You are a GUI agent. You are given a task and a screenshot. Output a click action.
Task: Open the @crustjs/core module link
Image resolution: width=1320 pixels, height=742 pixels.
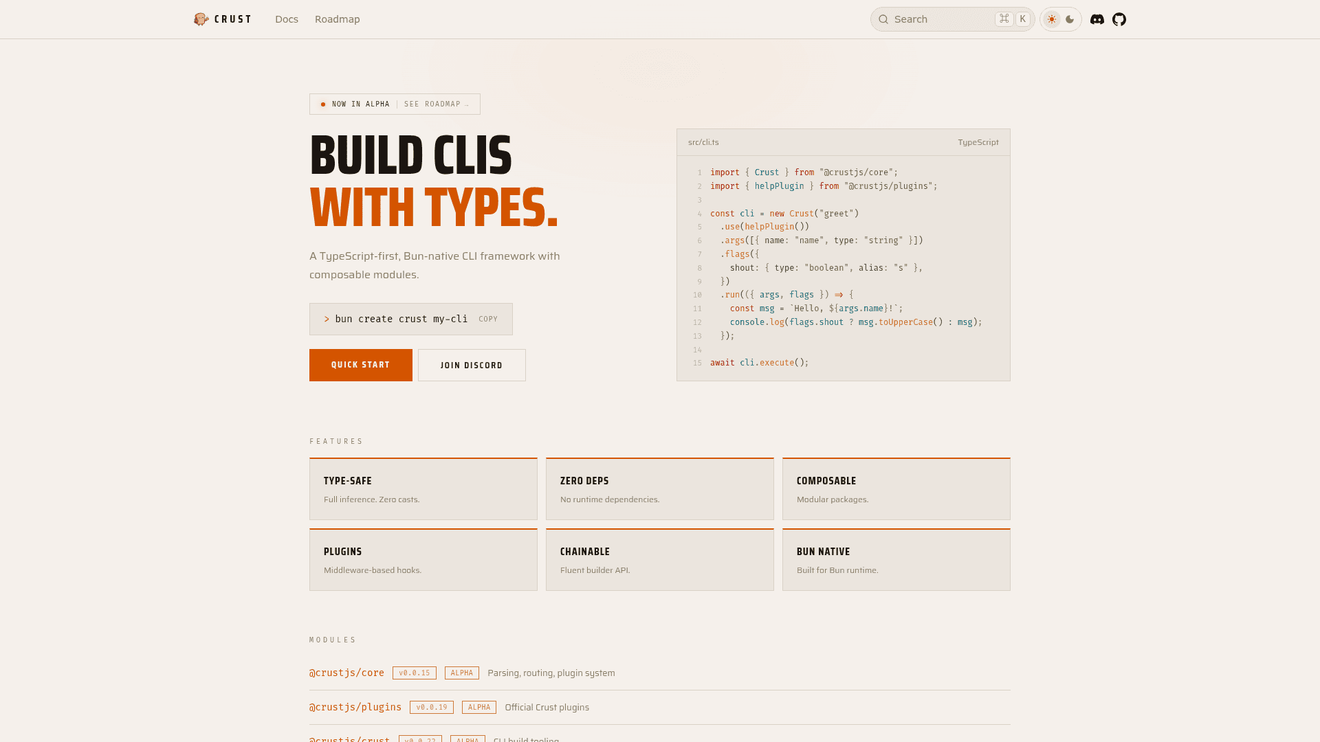pos(346,673)
